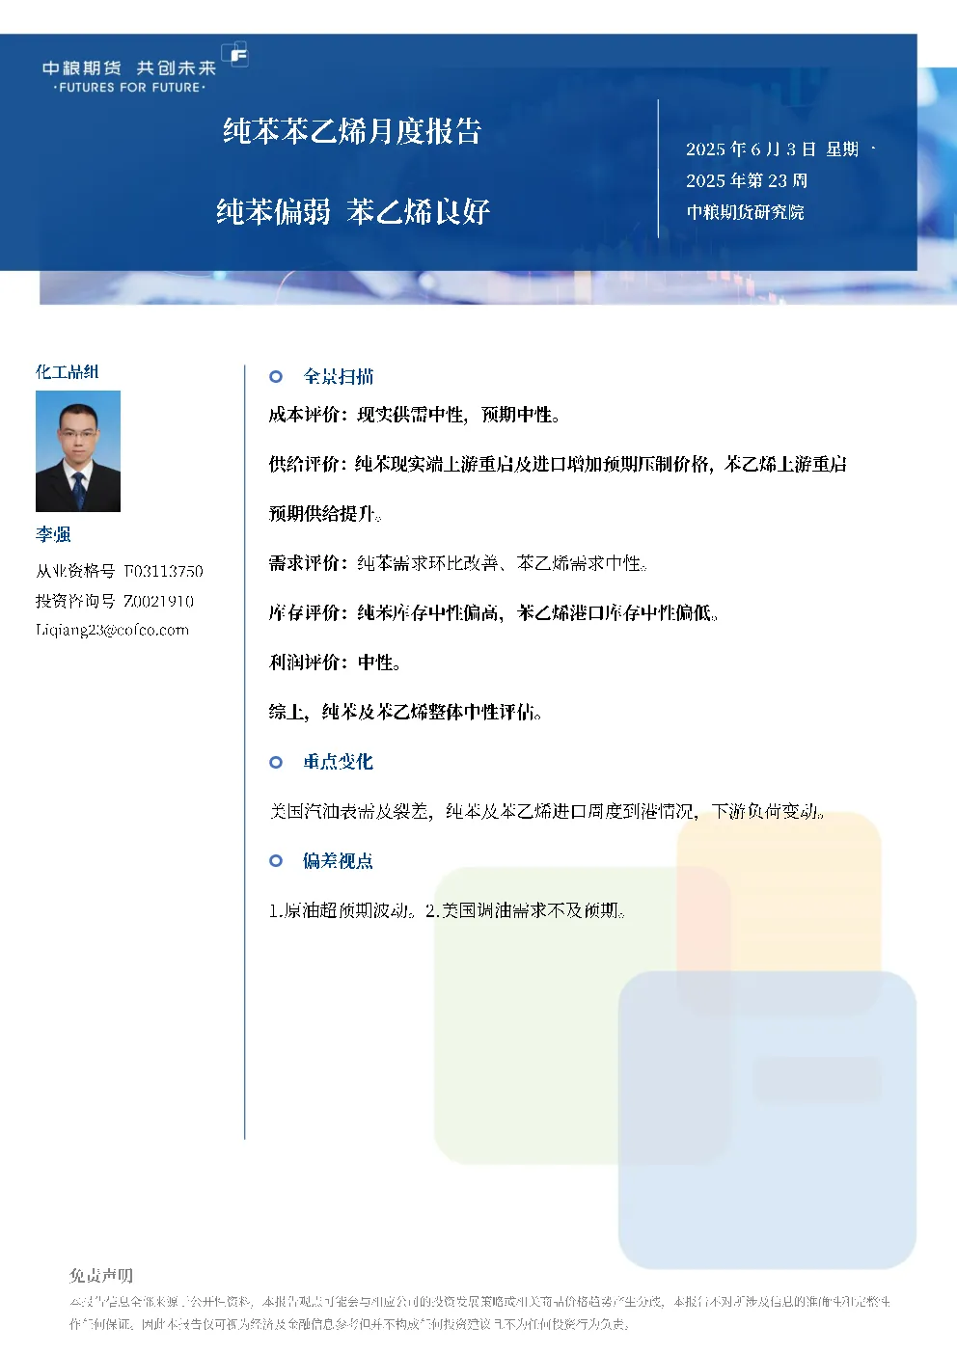Click the line 预期供给提升

coord(325,514)
